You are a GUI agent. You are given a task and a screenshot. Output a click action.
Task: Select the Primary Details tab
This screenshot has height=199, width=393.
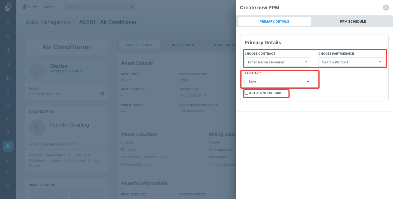coord(274,21)
